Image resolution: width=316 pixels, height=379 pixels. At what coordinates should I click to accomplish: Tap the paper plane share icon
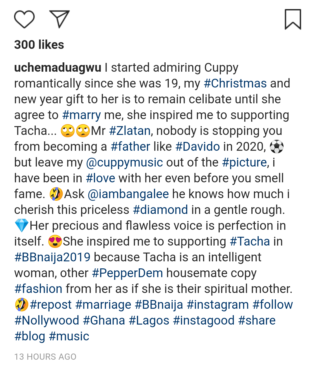coord(59,19)
